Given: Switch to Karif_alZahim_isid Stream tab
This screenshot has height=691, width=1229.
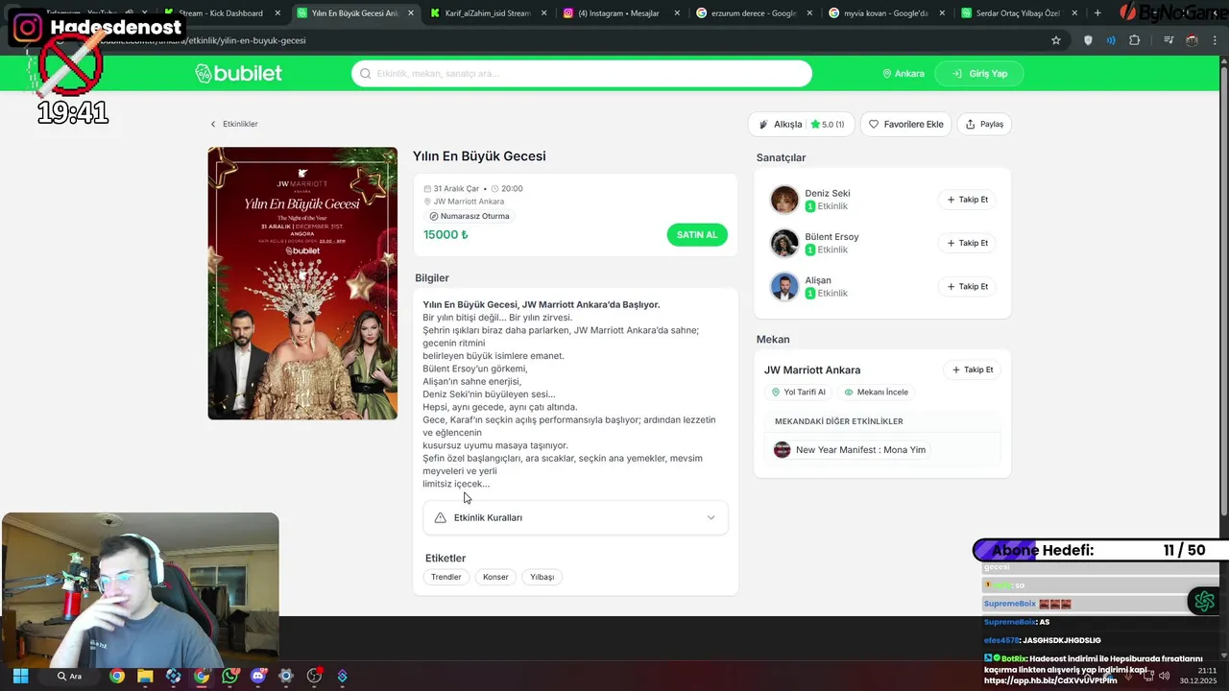Looking at the screenshot, I should (486, 13).
